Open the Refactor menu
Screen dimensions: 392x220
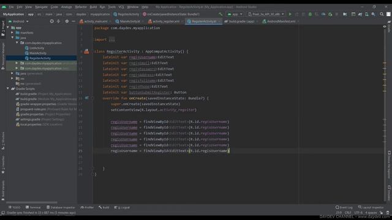[x=81, y=7]
